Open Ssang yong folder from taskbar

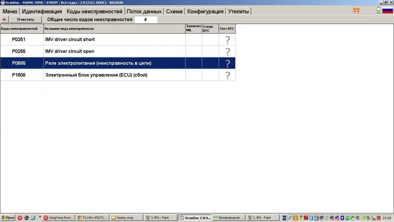tap(126, 218)
